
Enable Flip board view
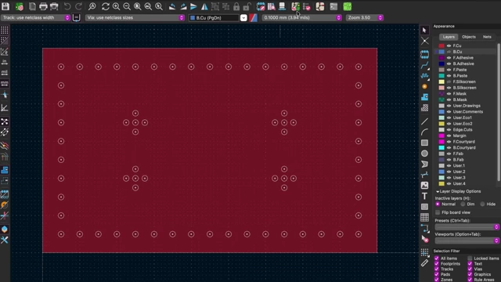(438, 212)
